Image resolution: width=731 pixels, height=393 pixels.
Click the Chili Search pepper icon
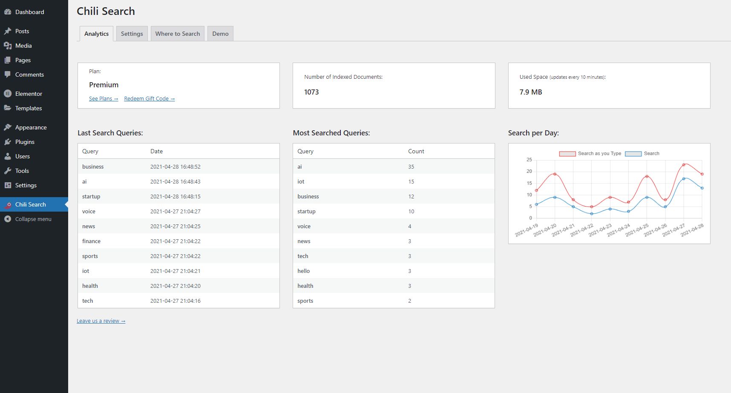pyautogui.click(x=8, y=205)
